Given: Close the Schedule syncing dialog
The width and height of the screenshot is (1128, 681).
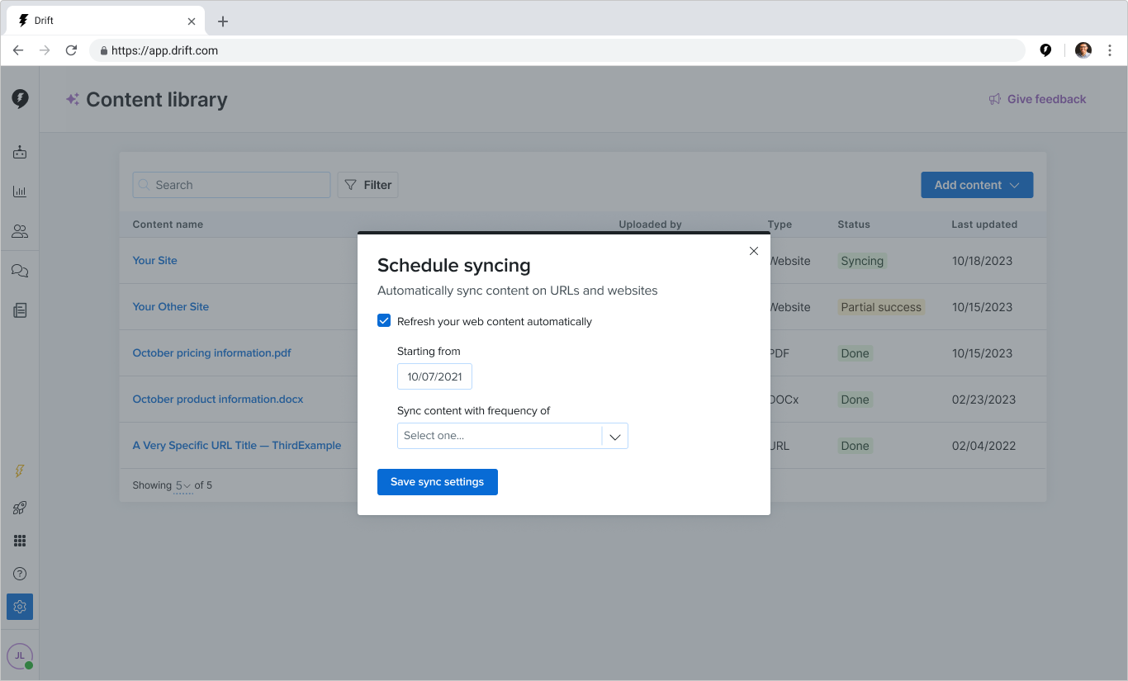Looking at the screenshot, I should point(753,251).
